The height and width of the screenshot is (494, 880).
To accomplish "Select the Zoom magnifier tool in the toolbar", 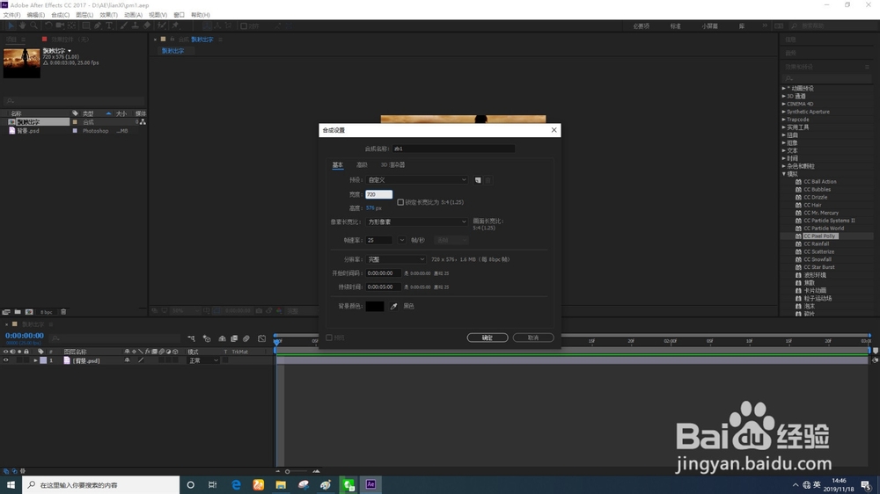I will point(33,25).
